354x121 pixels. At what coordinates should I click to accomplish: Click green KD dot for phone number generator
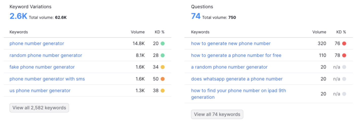click(x=163, y=44)
